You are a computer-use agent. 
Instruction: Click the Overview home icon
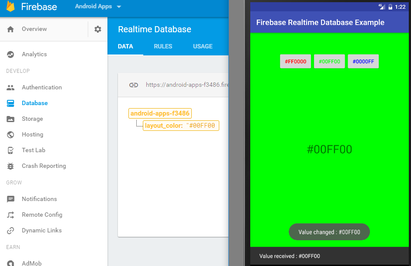pos(10,29)
